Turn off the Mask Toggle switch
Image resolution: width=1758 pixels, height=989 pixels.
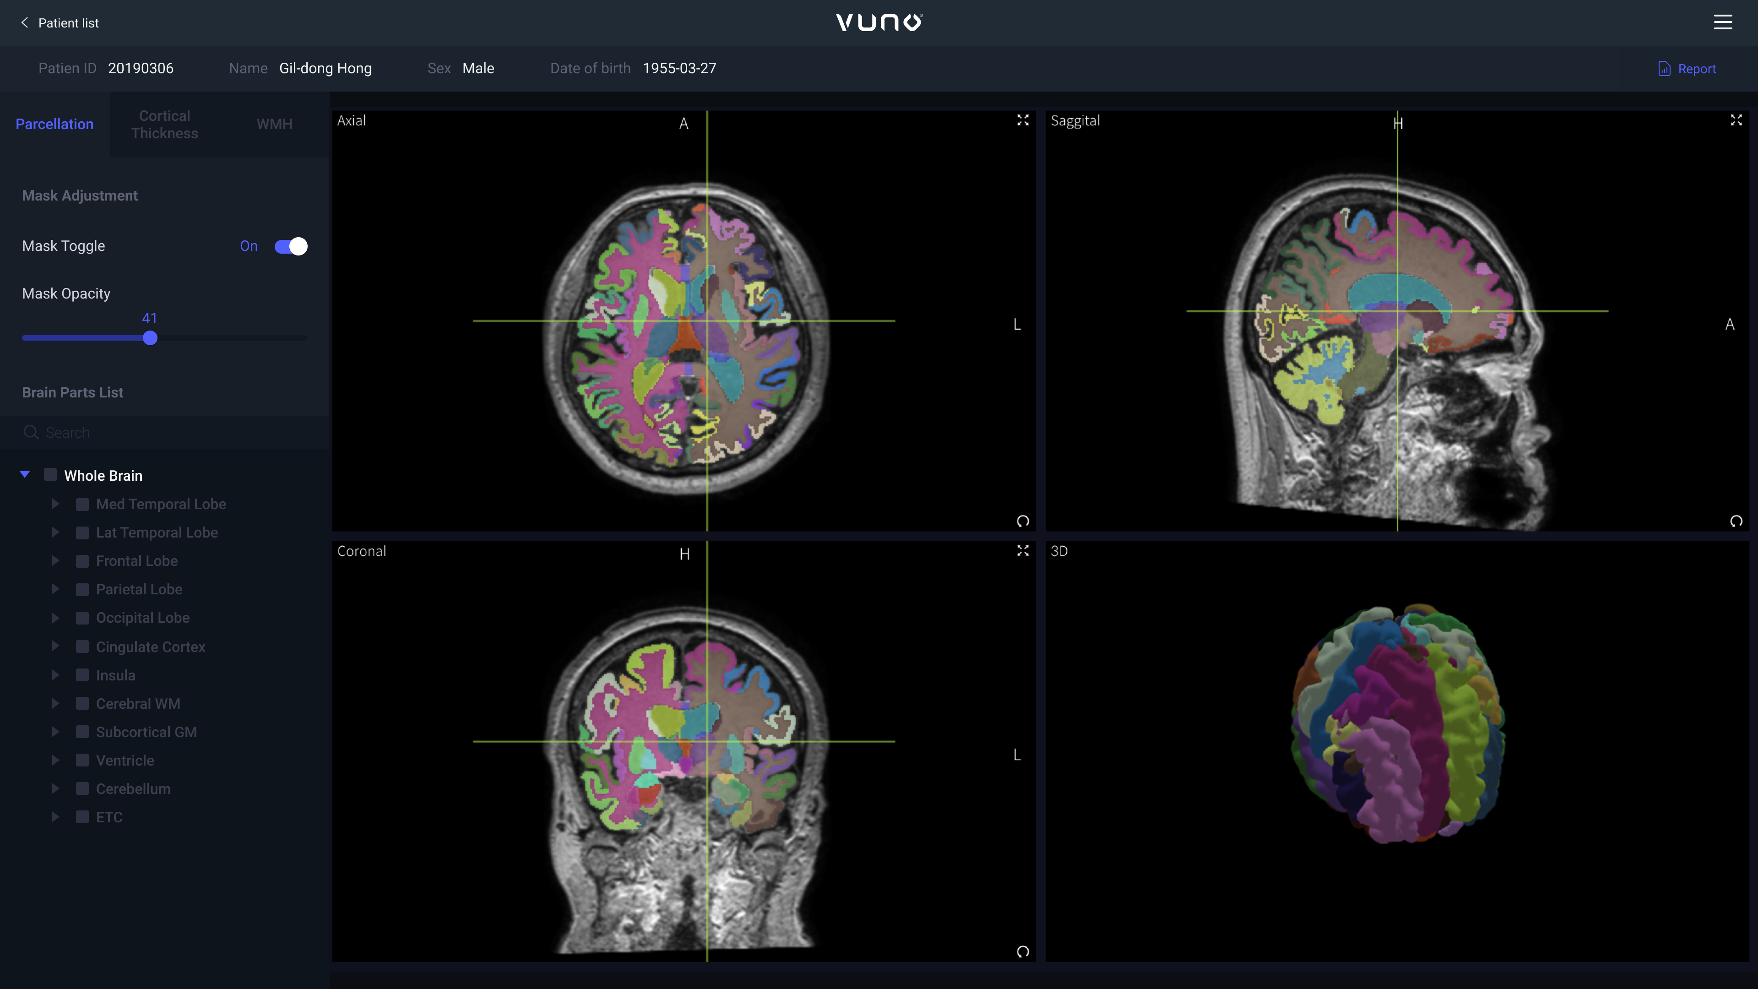291,246
